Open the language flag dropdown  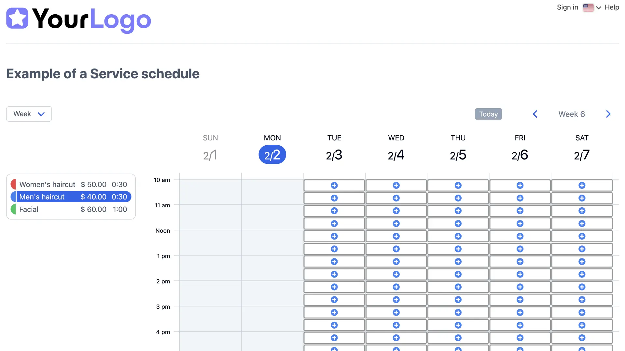click(x=591, y=7)
